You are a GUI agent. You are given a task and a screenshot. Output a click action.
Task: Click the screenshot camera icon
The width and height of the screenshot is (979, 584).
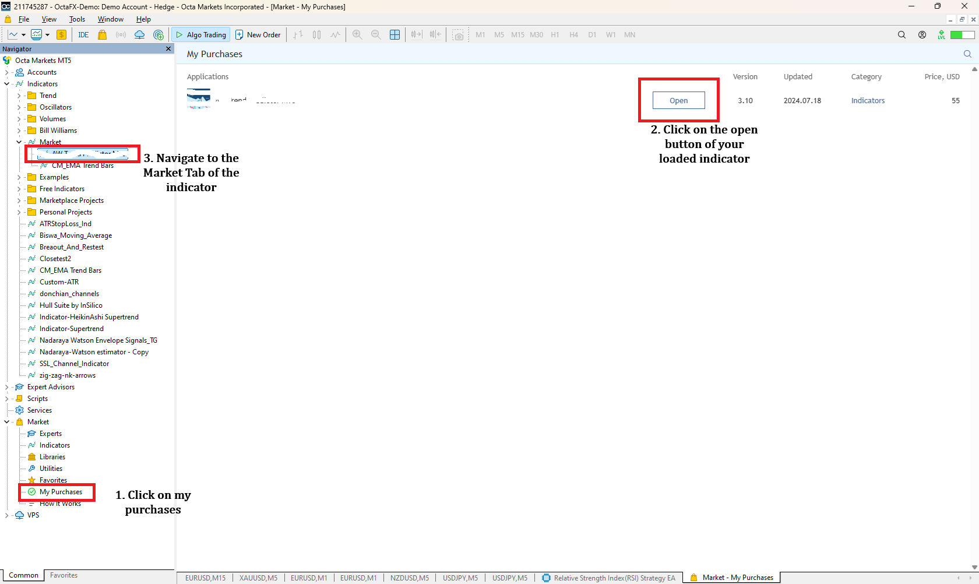click(459, 35)
